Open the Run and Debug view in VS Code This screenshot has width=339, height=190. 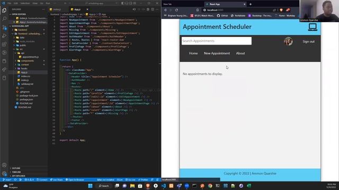coord(4,36)
